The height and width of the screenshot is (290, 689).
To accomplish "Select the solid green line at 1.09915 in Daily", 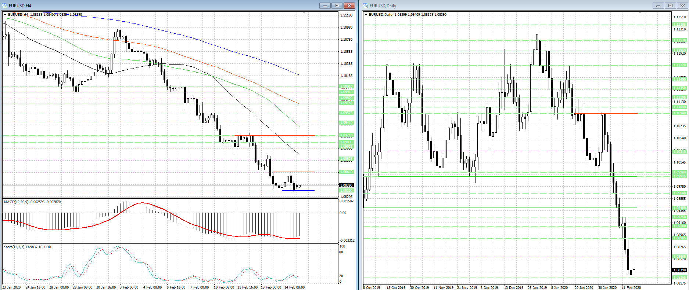I will pos(507,176).
